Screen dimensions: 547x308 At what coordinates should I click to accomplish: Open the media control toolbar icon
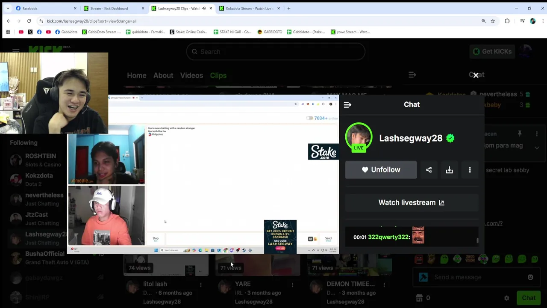click(522, 21)
